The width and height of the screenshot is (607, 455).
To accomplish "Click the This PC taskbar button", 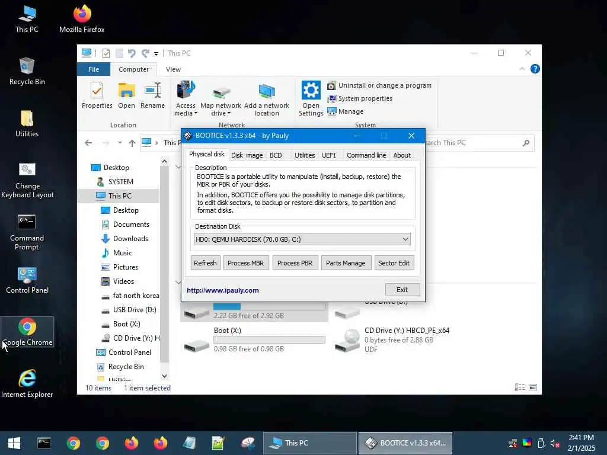I will tap(309, 443).
